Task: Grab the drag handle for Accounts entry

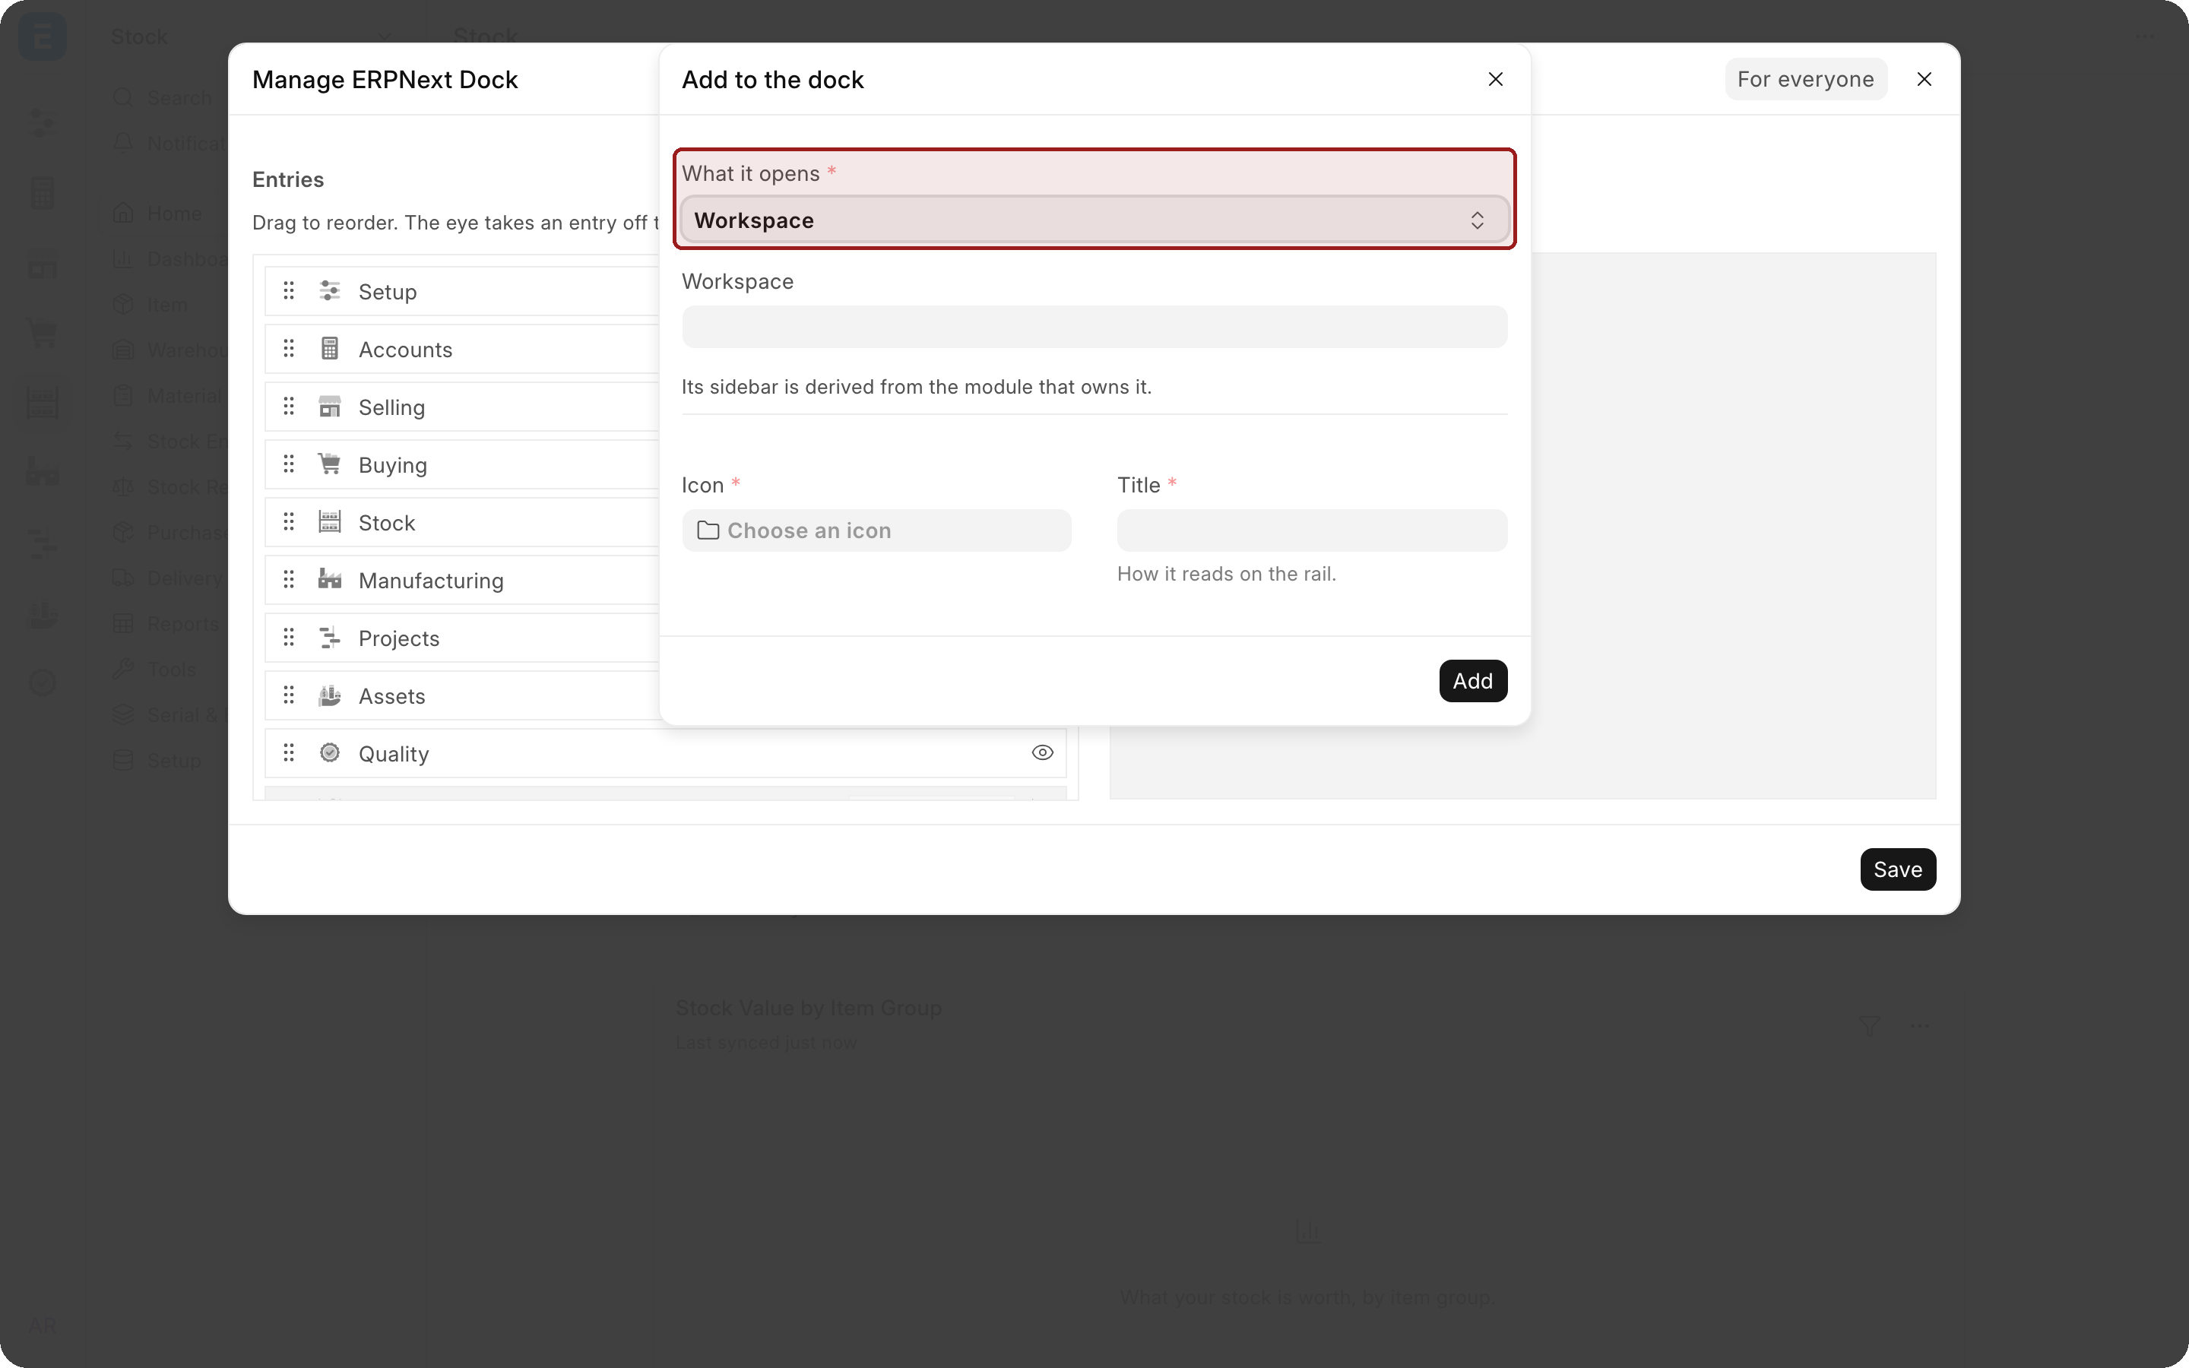Action: [289, 348]
